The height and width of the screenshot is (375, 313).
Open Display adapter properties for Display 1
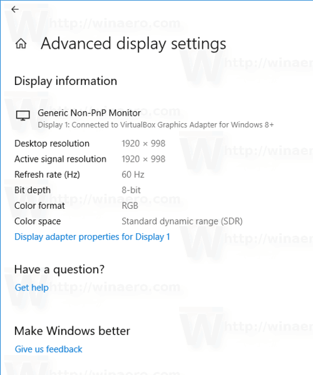click(92, 237)
